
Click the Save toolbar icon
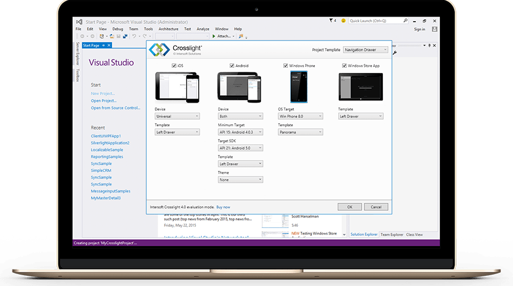pyautogui.click(x=118, y=36)
